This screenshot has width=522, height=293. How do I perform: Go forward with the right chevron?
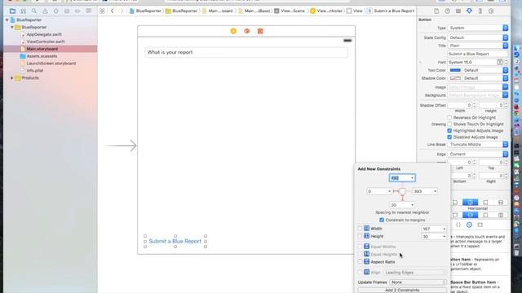click(x=122, y=11)
